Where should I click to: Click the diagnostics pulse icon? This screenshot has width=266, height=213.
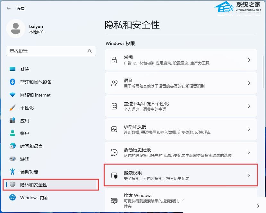tap(114, 129)
